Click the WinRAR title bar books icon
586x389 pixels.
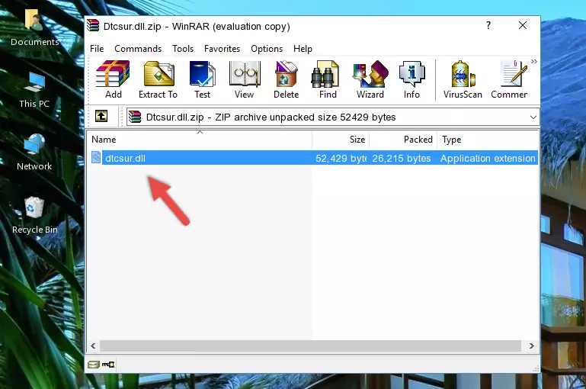(x=93, y=25)
